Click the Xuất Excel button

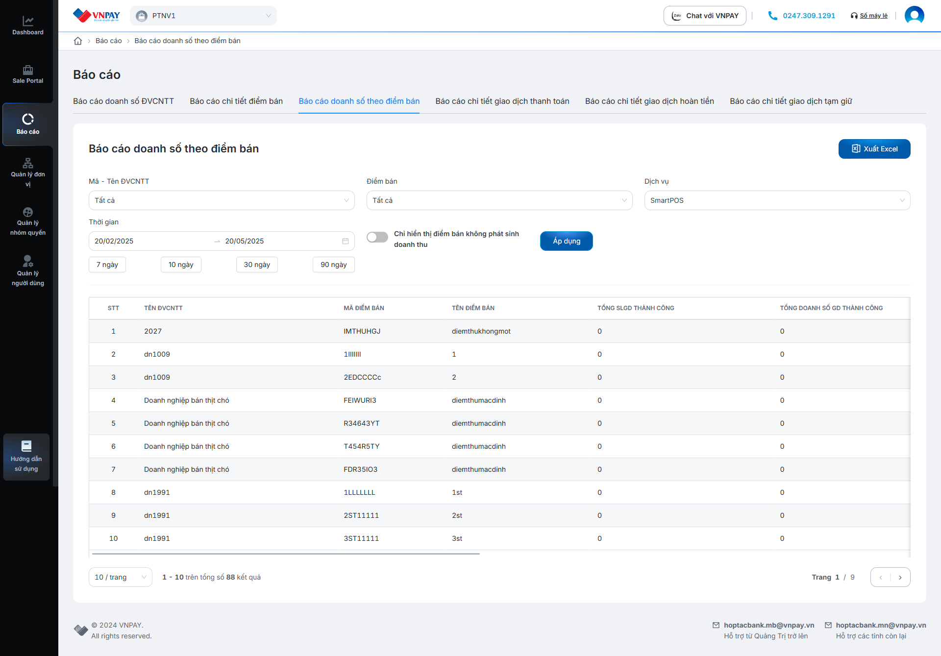pyautogui.click(x=874, y=149)
